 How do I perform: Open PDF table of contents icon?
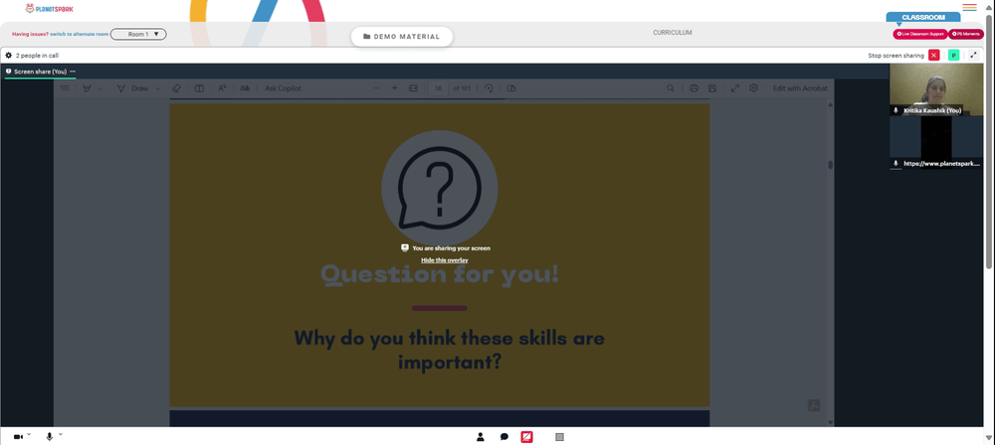65,88
